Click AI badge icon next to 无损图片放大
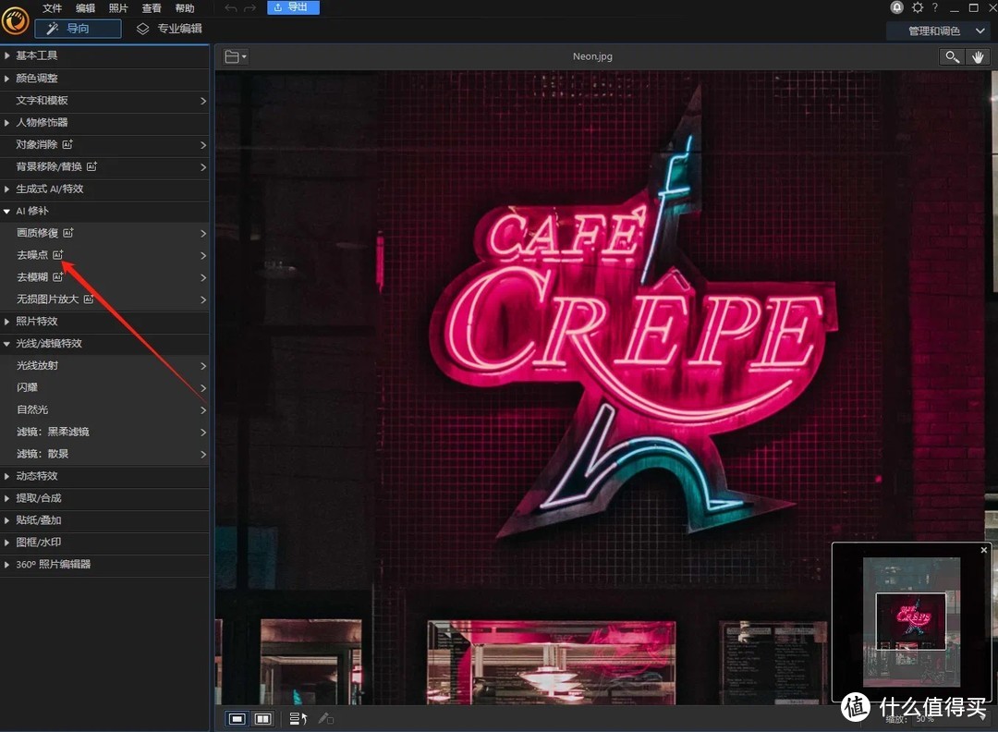This screenshot has height=732, width=998. click(x=89, y=299)
